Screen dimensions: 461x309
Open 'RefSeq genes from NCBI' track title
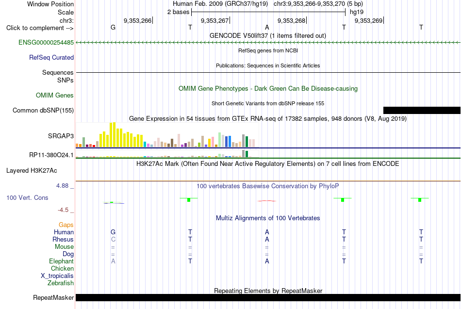click(268, 50)
